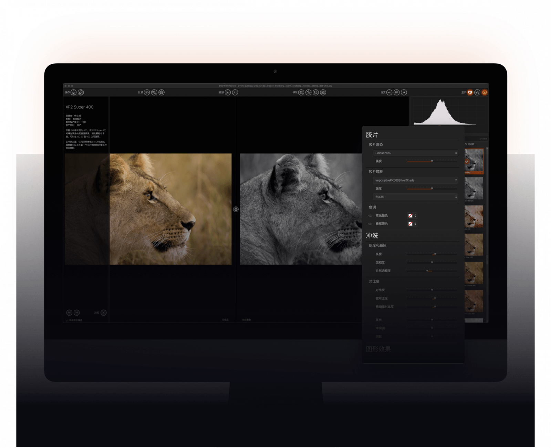
Task: Open the Polaroid669 film rendering dropdown
Action: pos(415,153)
